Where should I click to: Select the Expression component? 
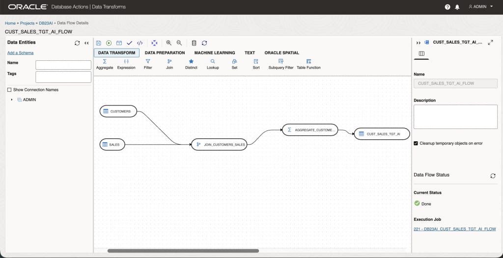[126, 64]
